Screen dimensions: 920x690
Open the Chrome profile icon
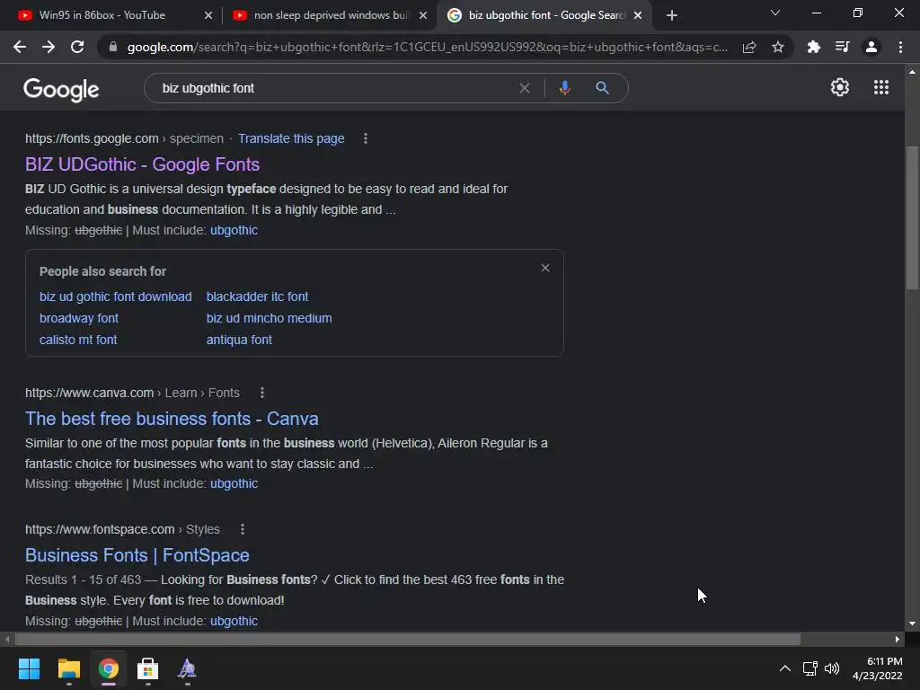(x=871, y=47)
